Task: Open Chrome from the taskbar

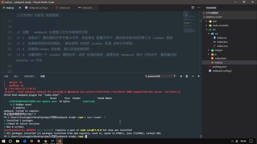Action: click(x=45, y=141)
